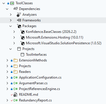Click the Projects dependency node icon
This screenshot has width=106, height=104.
point(19,49)
